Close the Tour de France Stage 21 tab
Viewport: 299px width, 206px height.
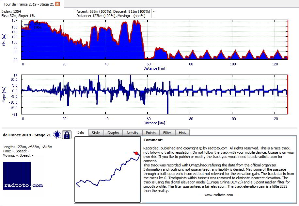57,4
